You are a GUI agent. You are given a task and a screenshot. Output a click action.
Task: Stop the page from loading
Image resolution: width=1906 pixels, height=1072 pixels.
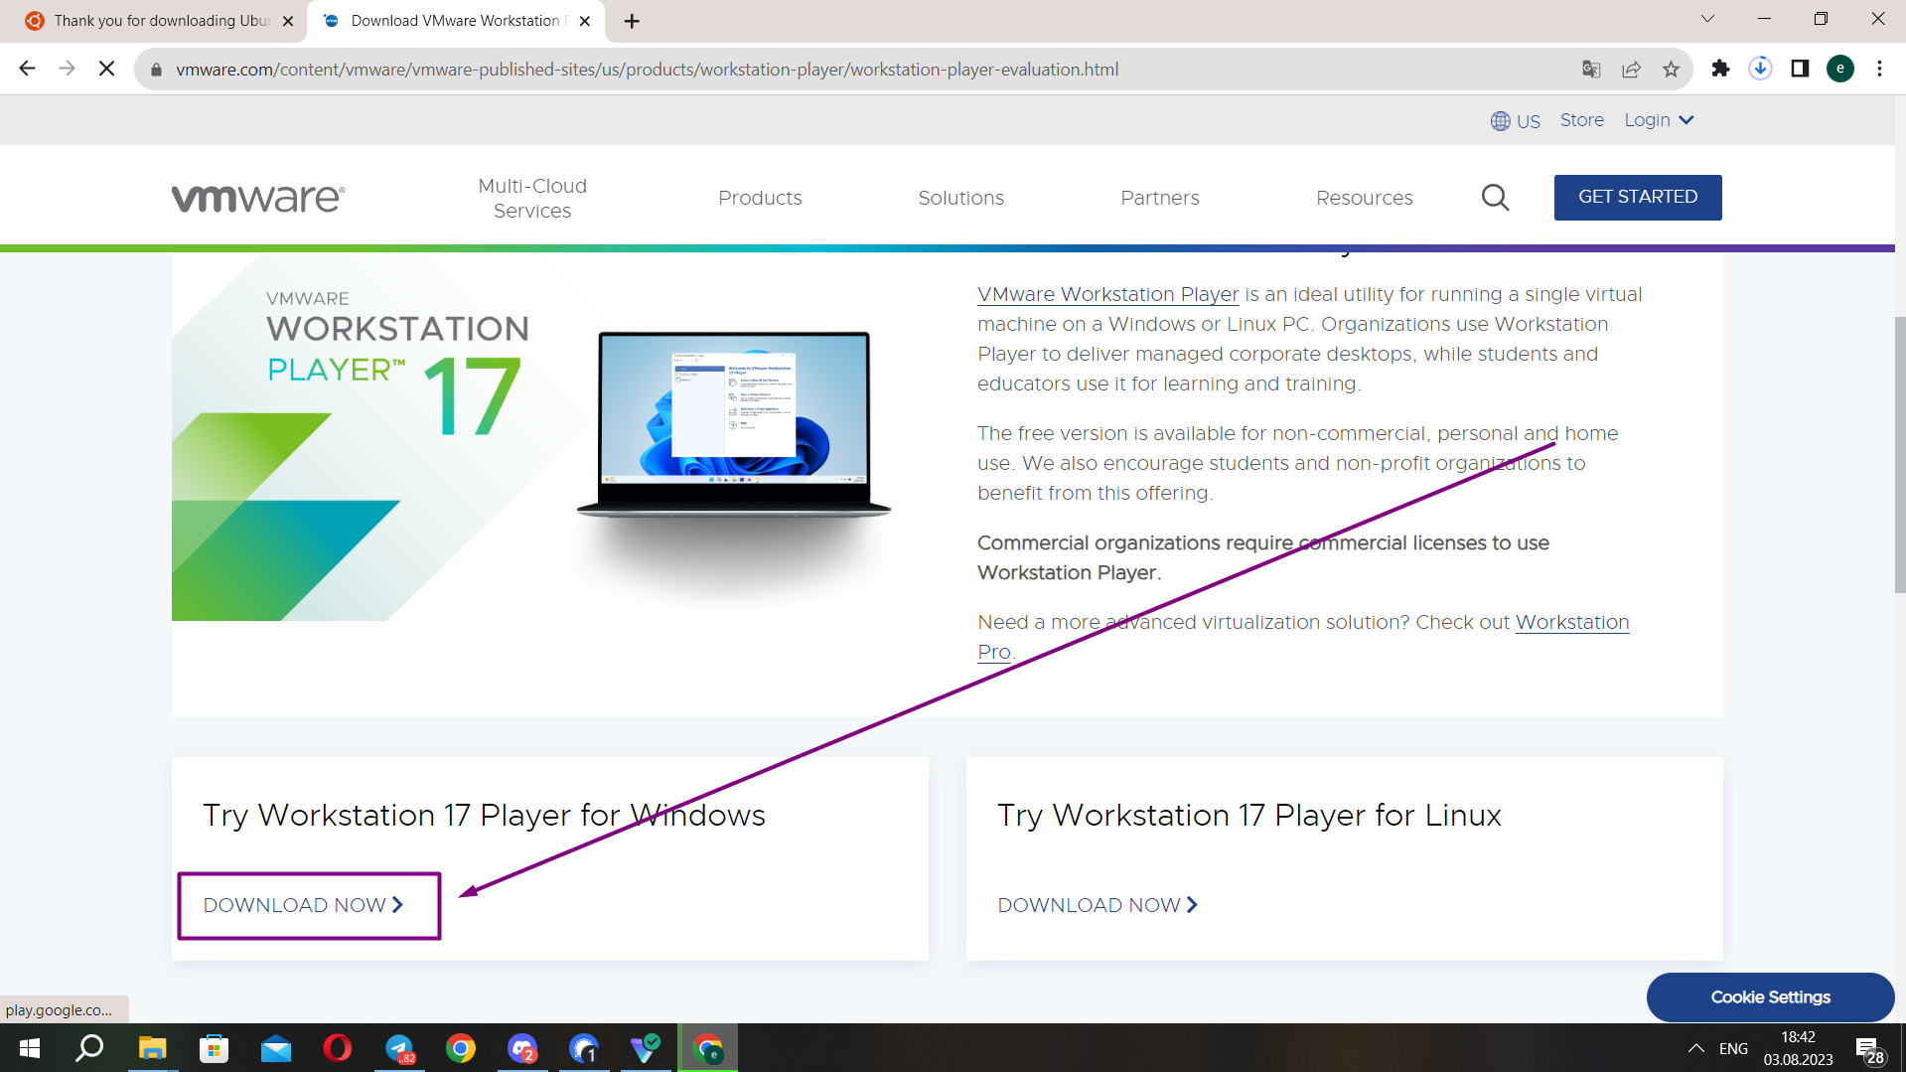pos(106,69)
